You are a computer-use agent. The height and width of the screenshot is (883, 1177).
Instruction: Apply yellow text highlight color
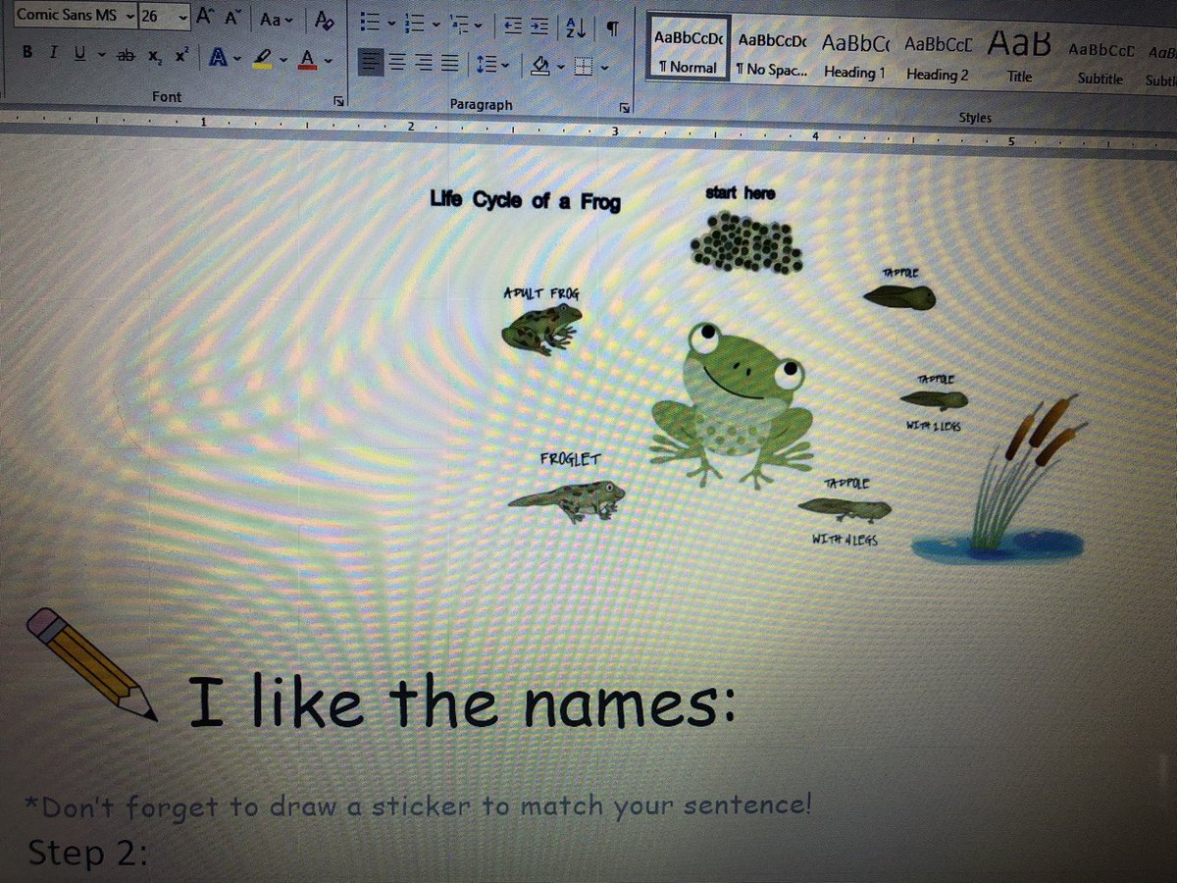pos(263,61)
